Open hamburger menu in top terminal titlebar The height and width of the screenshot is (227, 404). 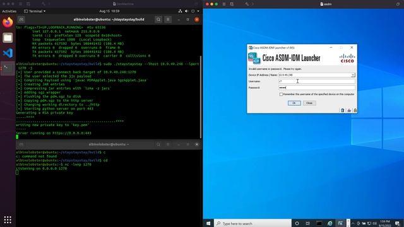coord(168,20)
